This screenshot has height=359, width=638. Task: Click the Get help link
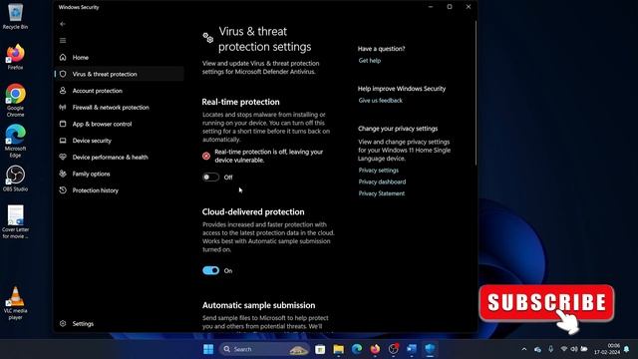pos(370,61)
